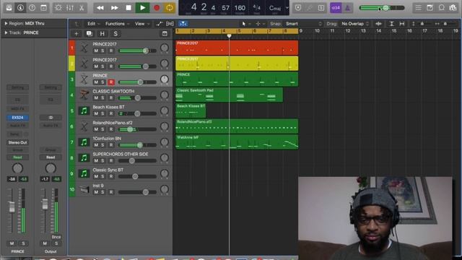Click the pan knob of Inst 9 track
Screen dimensions: 462x260
(165, 189)
